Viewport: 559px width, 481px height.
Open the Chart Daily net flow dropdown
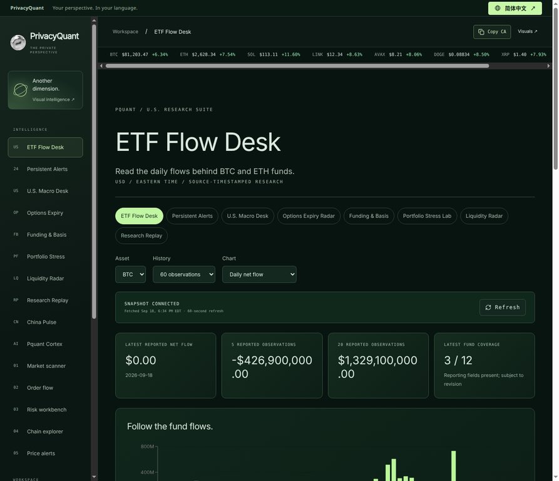click(259, 274)
